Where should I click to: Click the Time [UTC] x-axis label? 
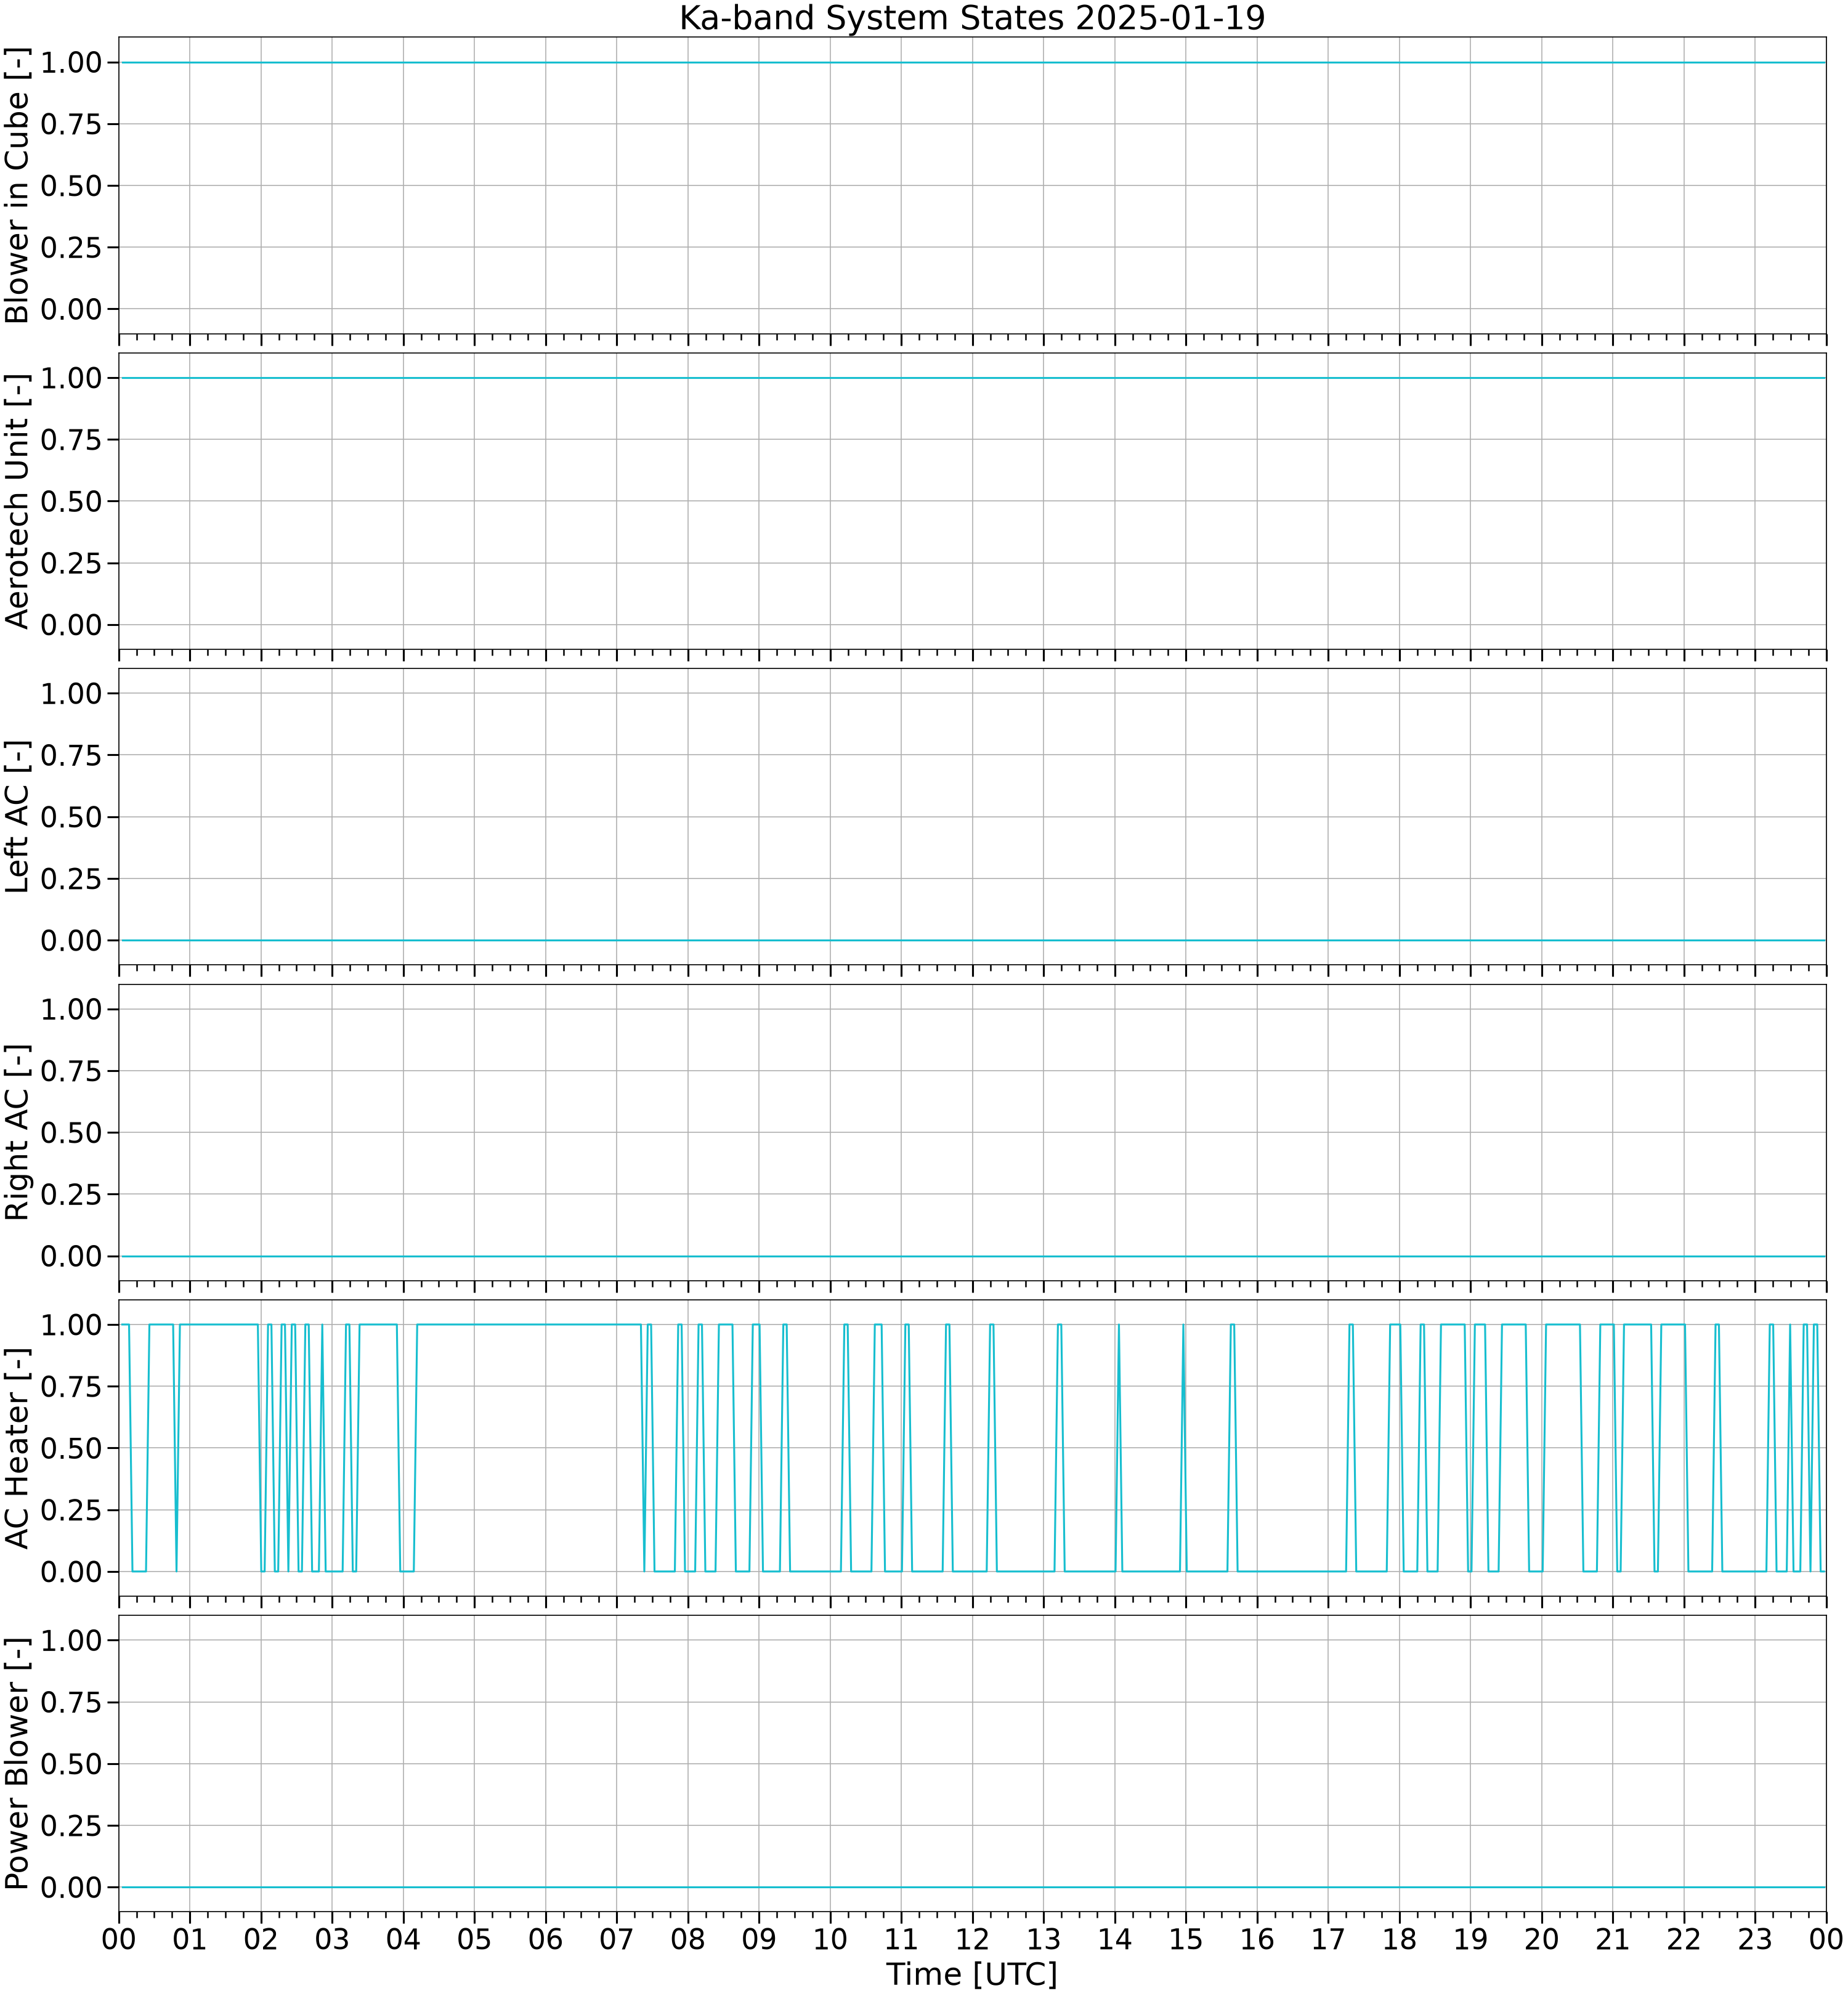(972, 1974)
